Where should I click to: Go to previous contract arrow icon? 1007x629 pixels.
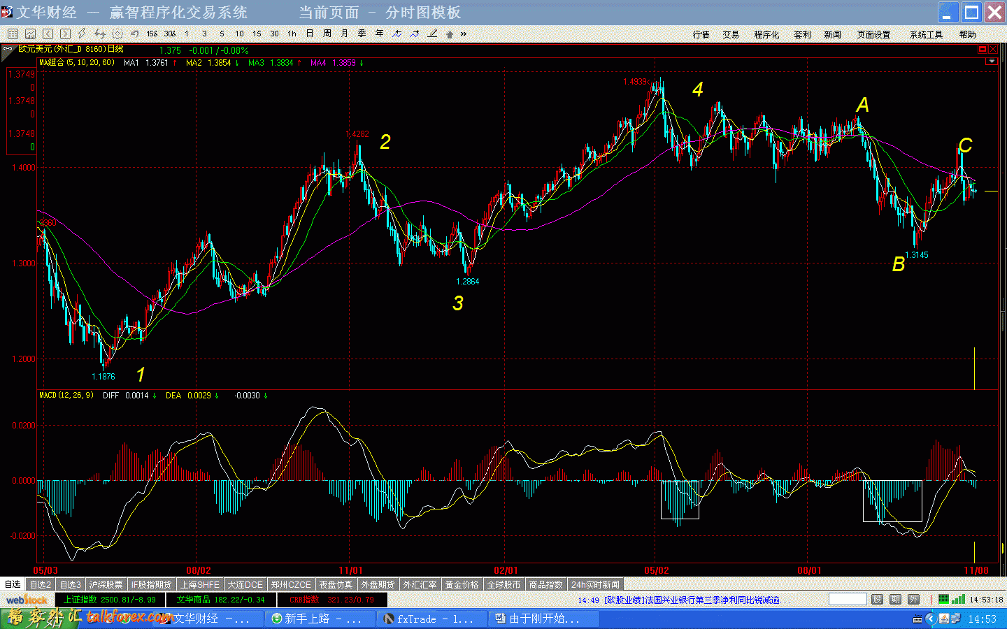pos(48,34)
